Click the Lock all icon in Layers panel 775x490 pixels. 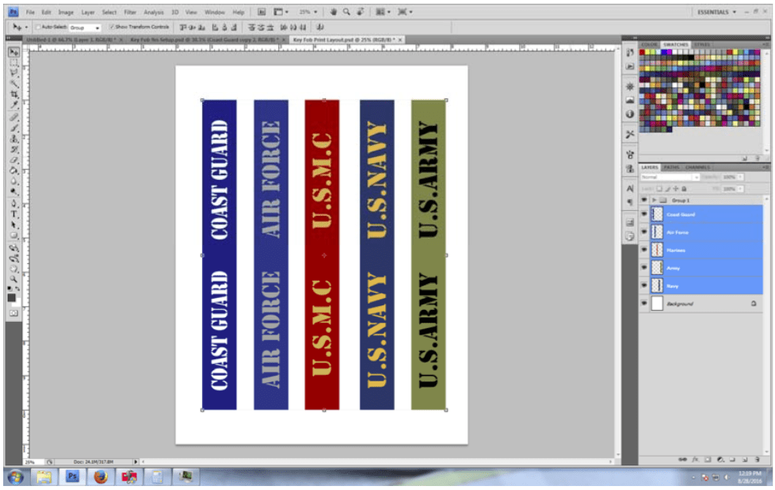(x=684, y=189)
